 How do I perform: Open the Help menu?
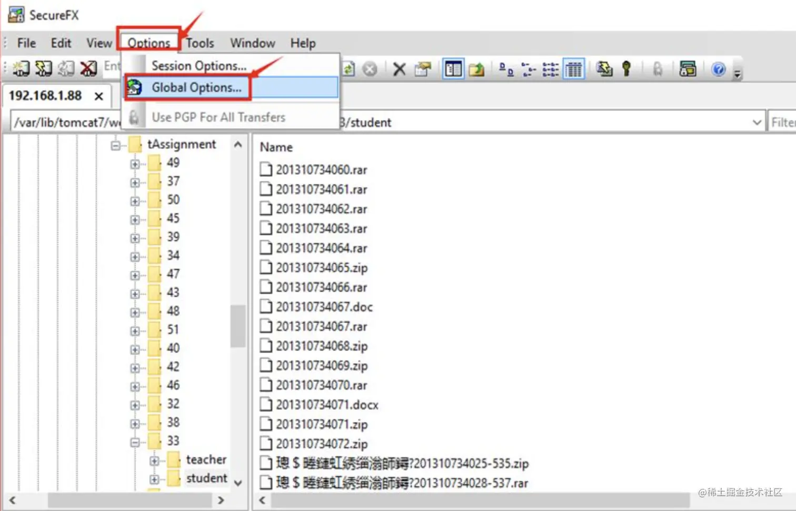[x=303, y=43]
